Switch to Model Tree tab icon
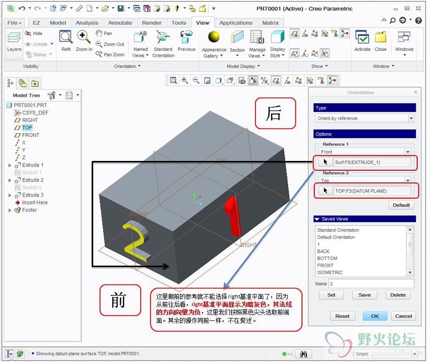This screenshot has width=427, height=362. click(x=10, y=83)
